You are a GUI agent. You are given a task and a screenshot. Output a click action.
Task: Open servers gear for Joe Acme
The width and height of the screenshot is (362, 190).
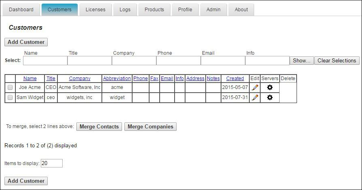[270, 87]
